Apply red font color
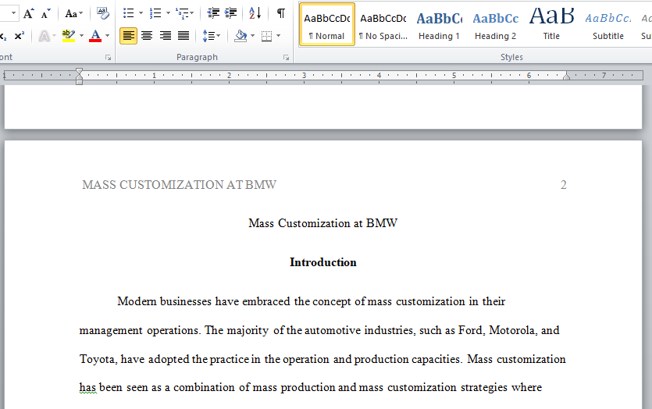The image size is (652, 409). 95,36
